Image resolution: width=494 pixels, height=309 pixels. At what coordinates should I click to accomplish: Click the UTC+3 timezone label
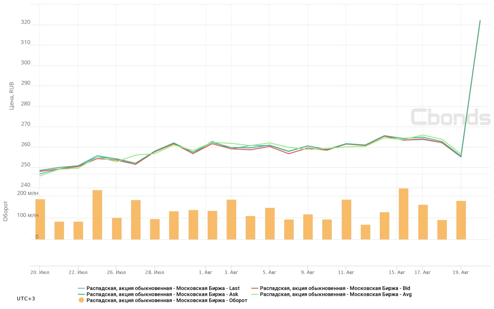pos(26,299)
